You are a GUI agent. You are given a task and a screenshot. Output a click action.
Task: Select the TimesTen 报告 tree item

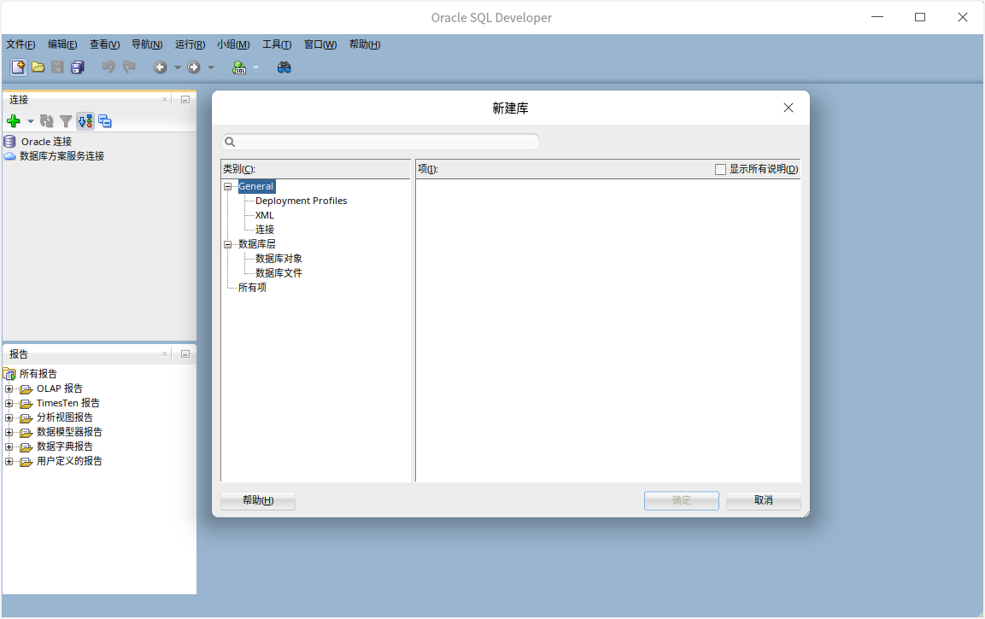67,404
